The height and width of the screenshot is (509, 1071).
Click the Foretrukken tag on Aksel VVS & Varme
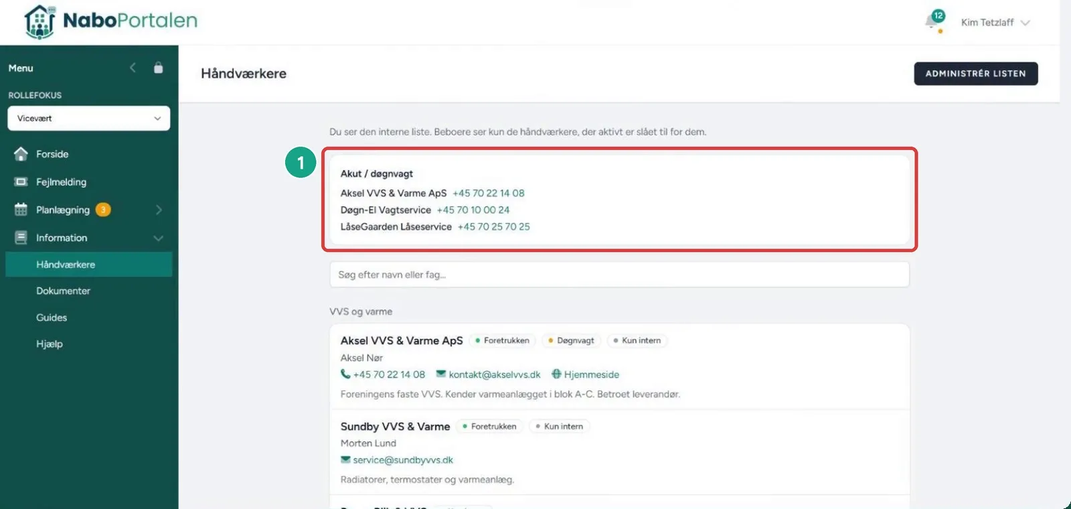tap(502, 340)
